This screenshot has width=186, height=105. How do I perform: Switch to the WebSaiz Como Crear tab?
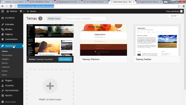14,2
